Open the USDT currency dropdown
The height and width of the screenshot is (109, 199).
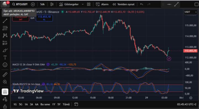tap(191, 12)
